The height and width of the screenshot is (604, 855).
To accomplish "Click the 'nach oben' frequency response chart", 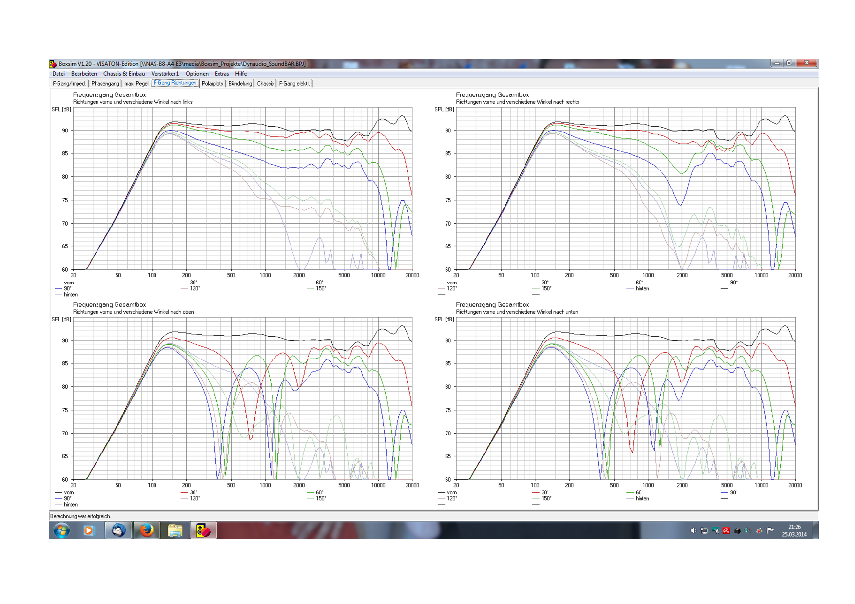I will click(242, 398).
